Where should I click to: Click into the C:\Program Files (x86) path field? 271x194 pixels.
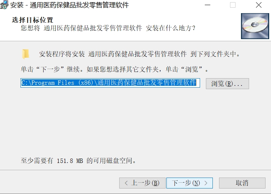click(x=110, y=83)
